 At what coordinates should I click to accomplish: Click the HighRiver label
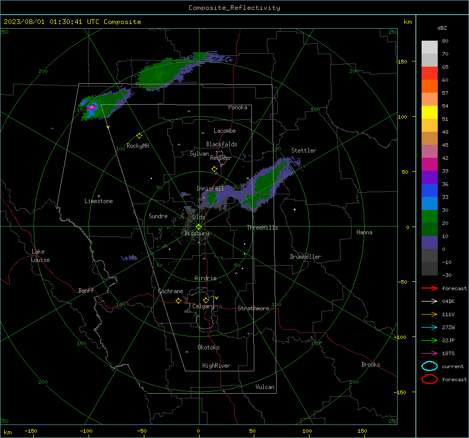tap(216, 366)
